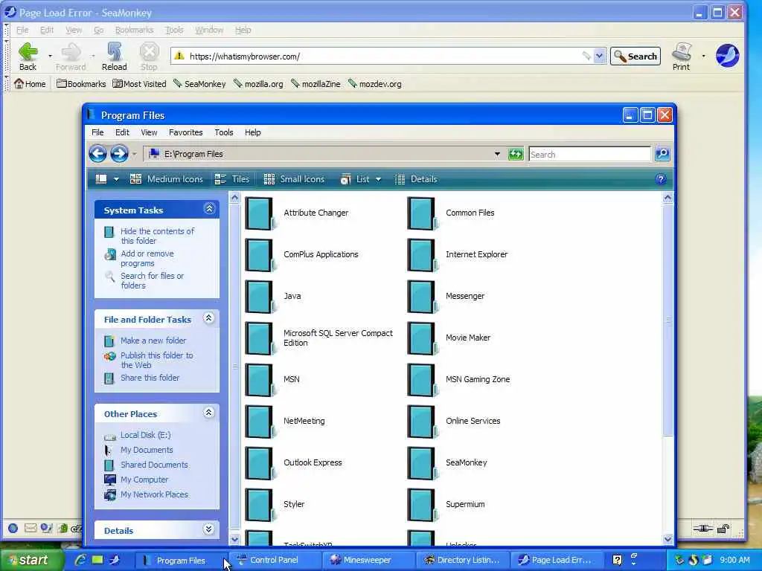This screenshot has width=762, height=571.
Task: Click the SeaMonkey Mail envelope status icon
Action: coord(30,528)
